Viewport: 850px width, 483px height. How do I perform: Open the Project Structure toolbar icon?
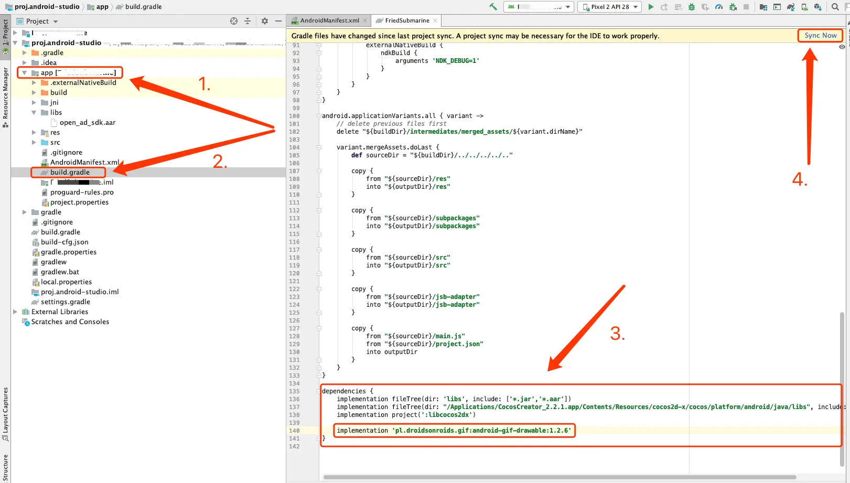pos(763,7)
